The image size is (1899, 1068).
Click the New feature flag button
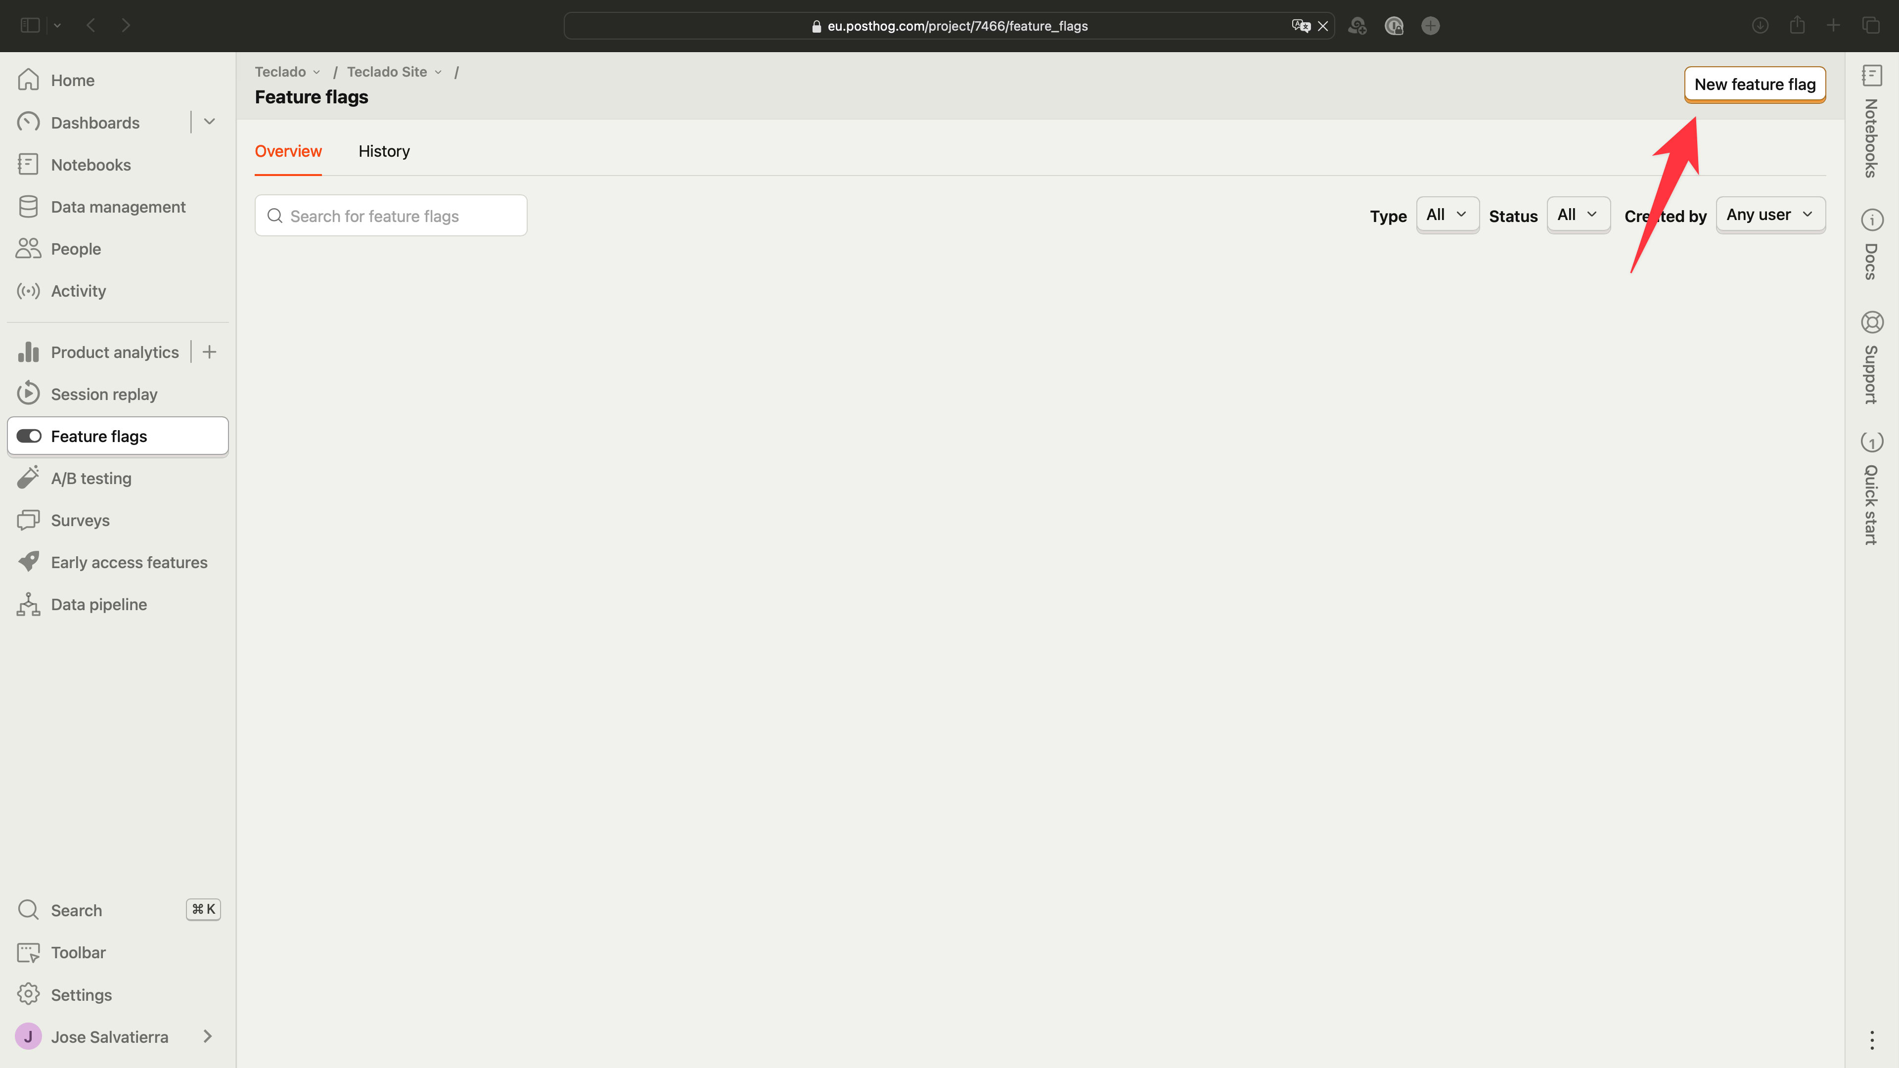[1754, 84]
